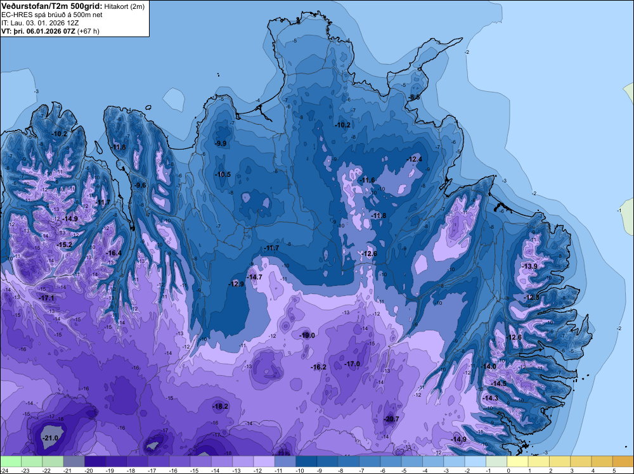Click the -21.0 temperature label

[x=51, y=438]
